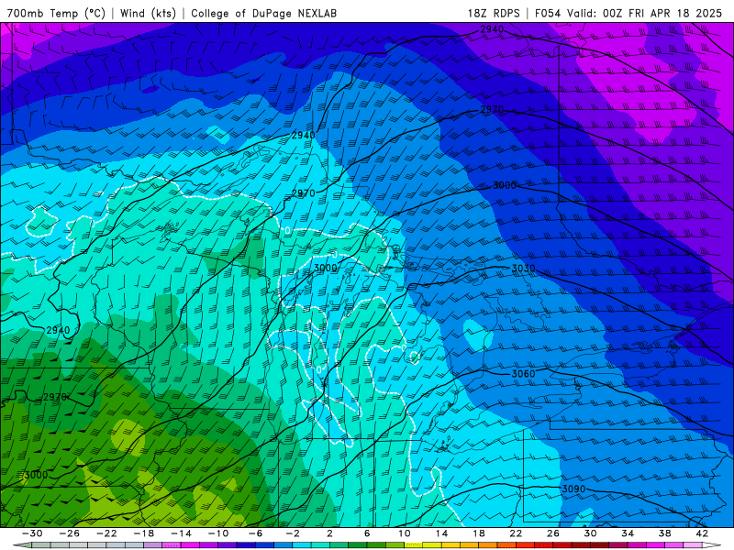Image resolution: width=734 pixels, height=550 pixels.
Task: Click the '700mb Temp (°C)' title text
Action: click(x=56, y=13)
